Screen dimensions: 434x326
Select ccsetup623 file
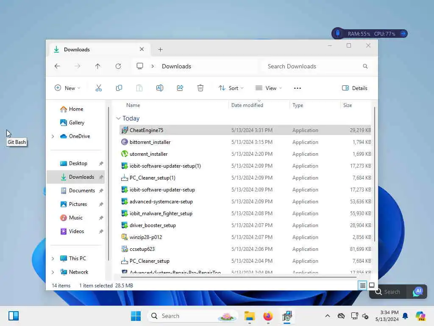pyautogui.click(x=245, y=249)
